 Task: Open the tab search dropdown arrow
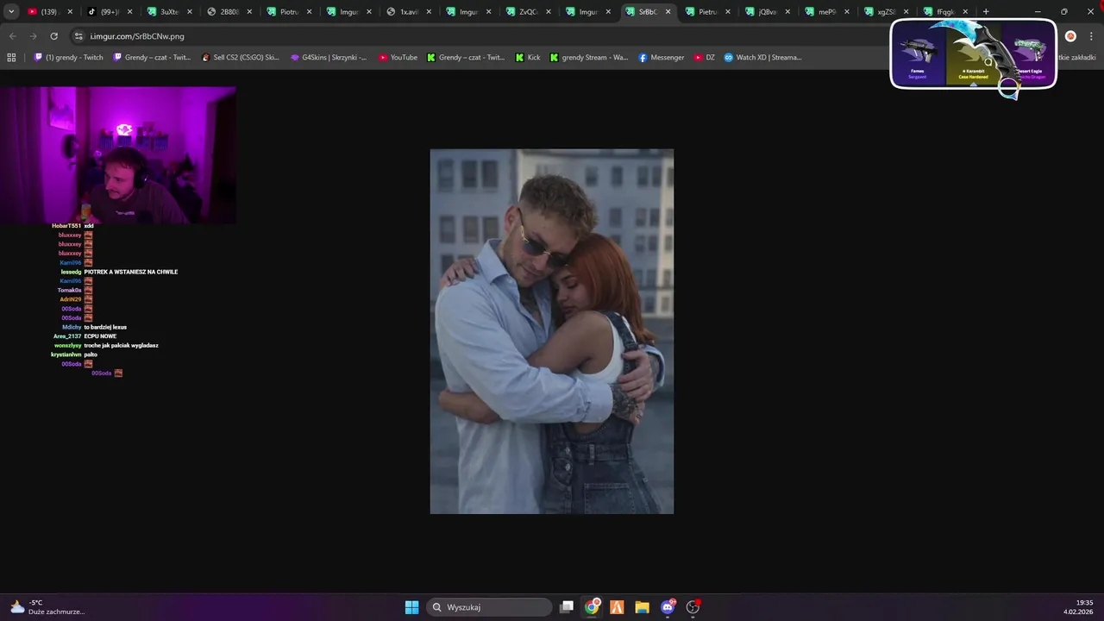[x=11, y=12]
